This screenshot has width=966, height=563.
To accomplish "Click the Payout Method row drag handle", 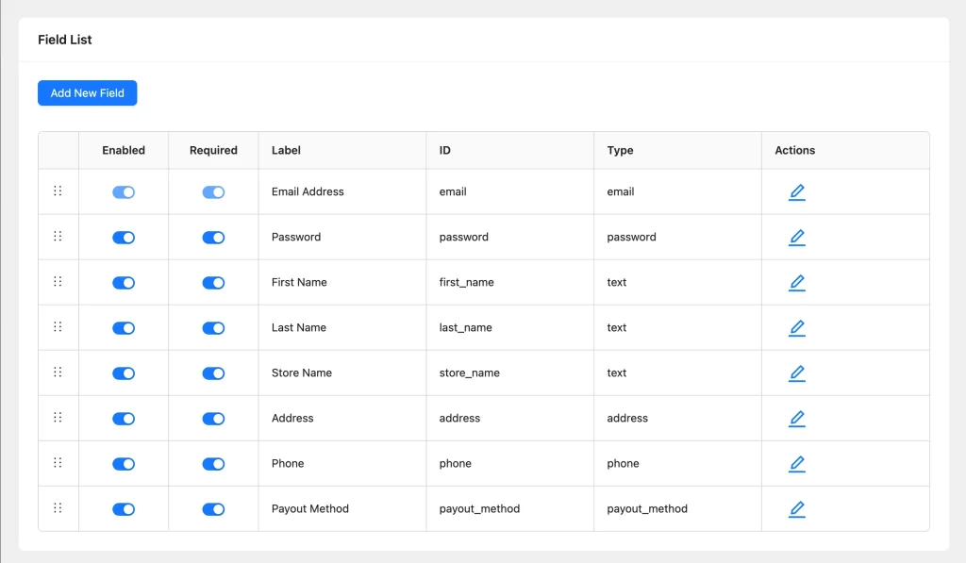I will 58,508.
